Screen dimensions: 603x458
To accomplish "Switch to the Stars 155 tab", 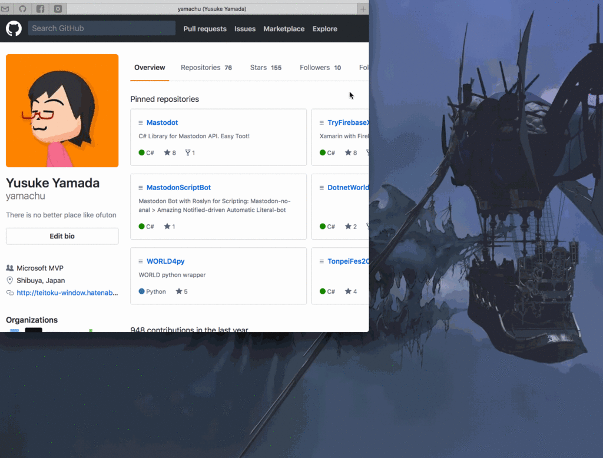I will (266, 68).
